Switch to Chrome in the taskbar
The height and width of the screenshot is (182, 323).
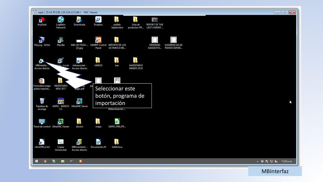click(45, 161)
